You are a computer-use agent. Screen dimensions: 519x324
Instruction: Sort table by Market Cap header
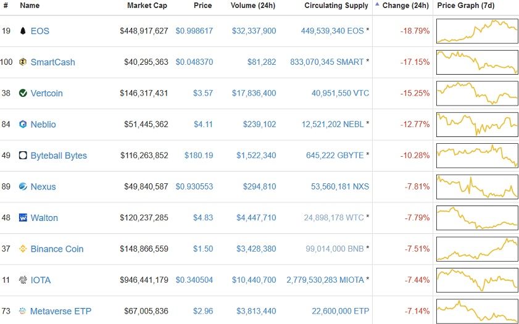coord(147,6)
